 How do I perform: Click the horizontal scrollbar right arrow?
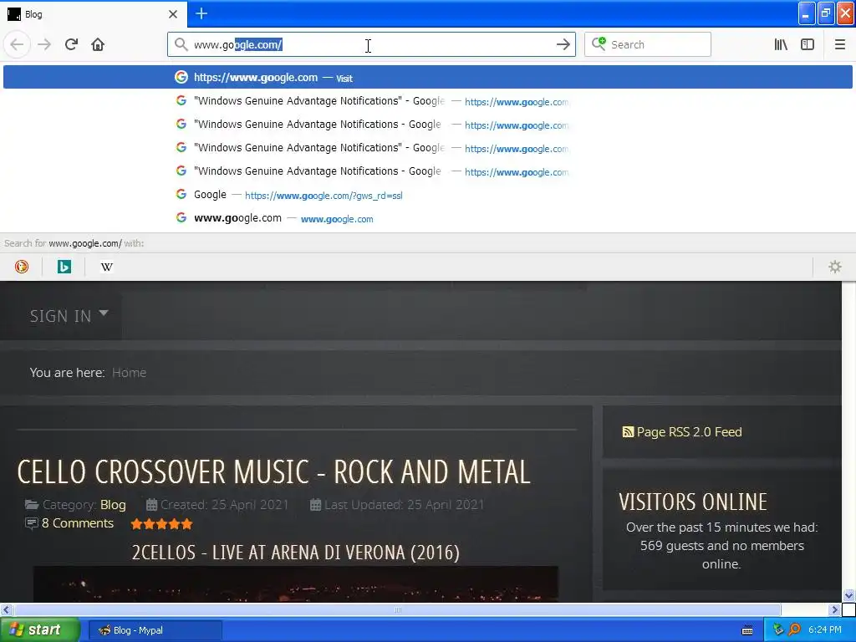835,609
